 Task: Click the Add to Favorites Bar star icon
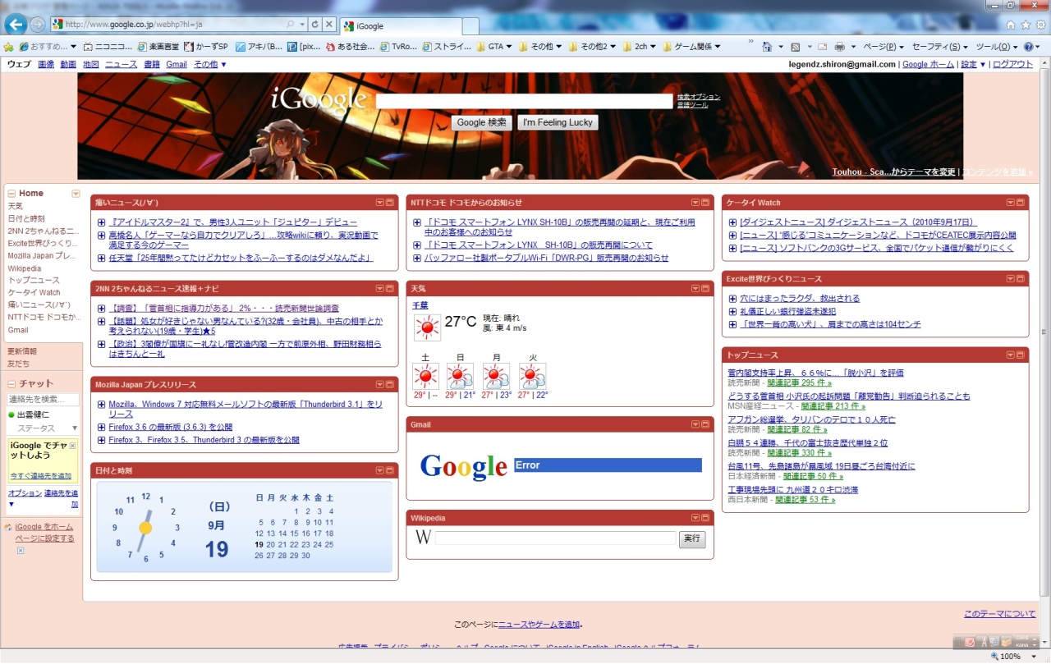click(x=9, y=47)
